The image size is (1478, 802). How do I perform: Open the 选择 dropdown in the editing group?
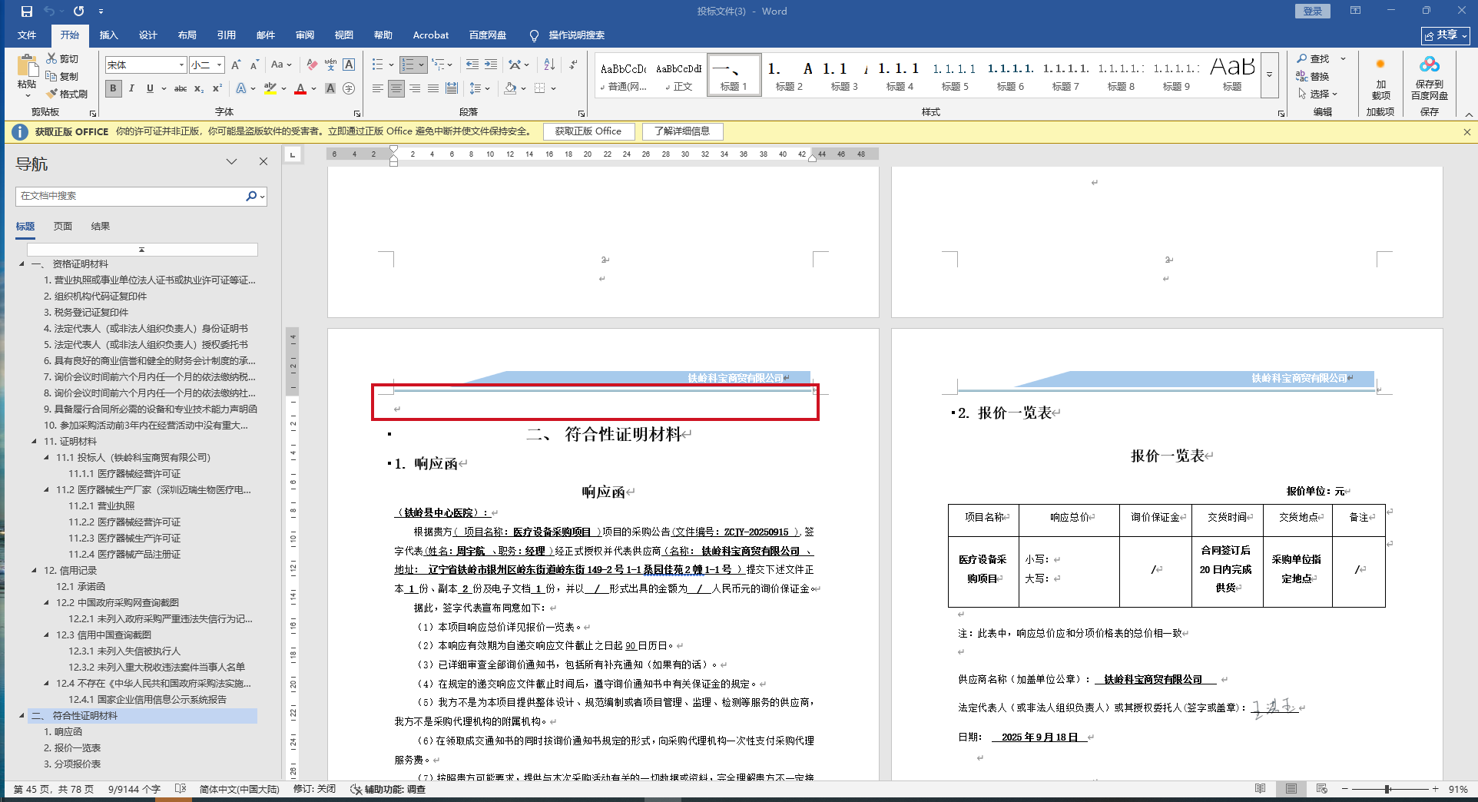(x=1318, y=94)
